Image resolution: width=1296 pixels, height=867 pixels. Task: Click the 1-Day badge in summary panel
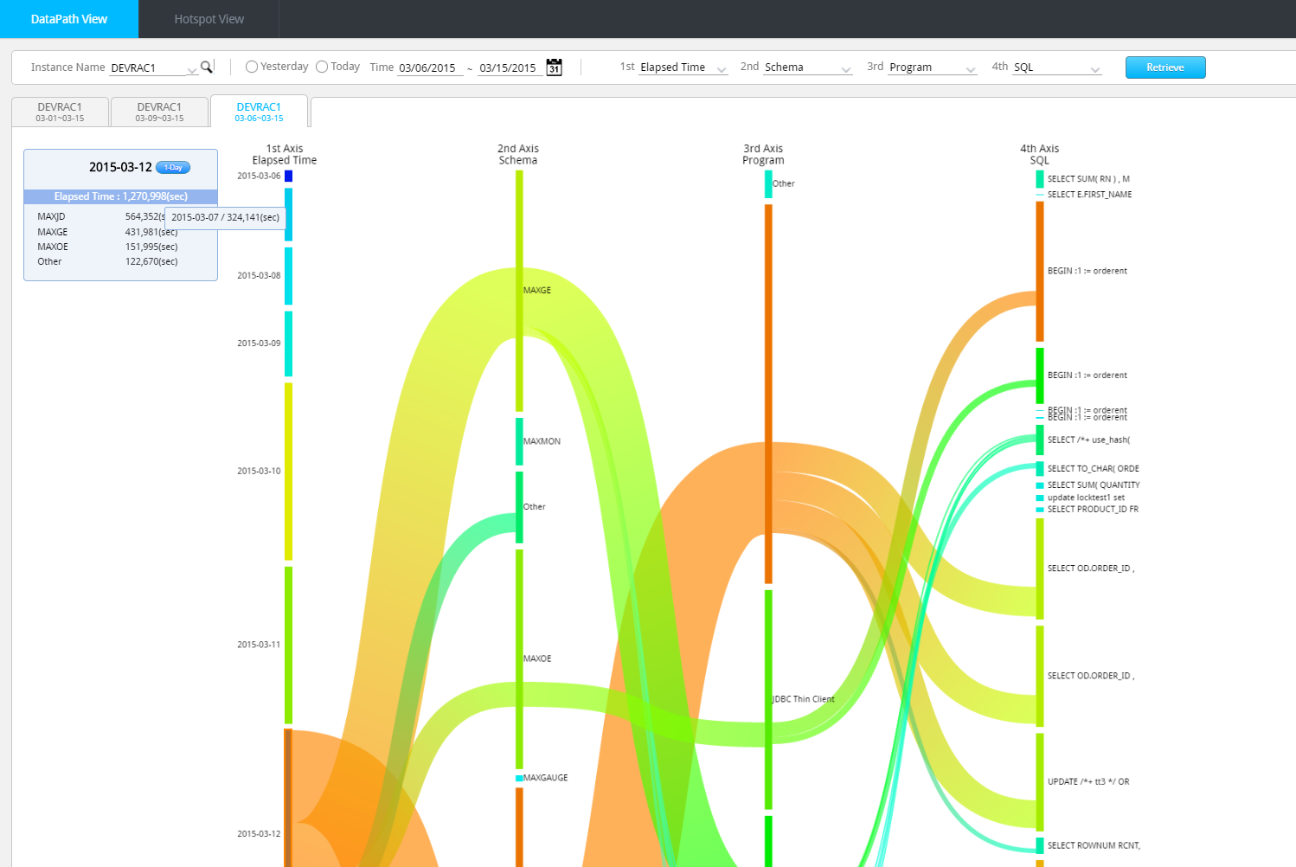click(x=173, y=168)
